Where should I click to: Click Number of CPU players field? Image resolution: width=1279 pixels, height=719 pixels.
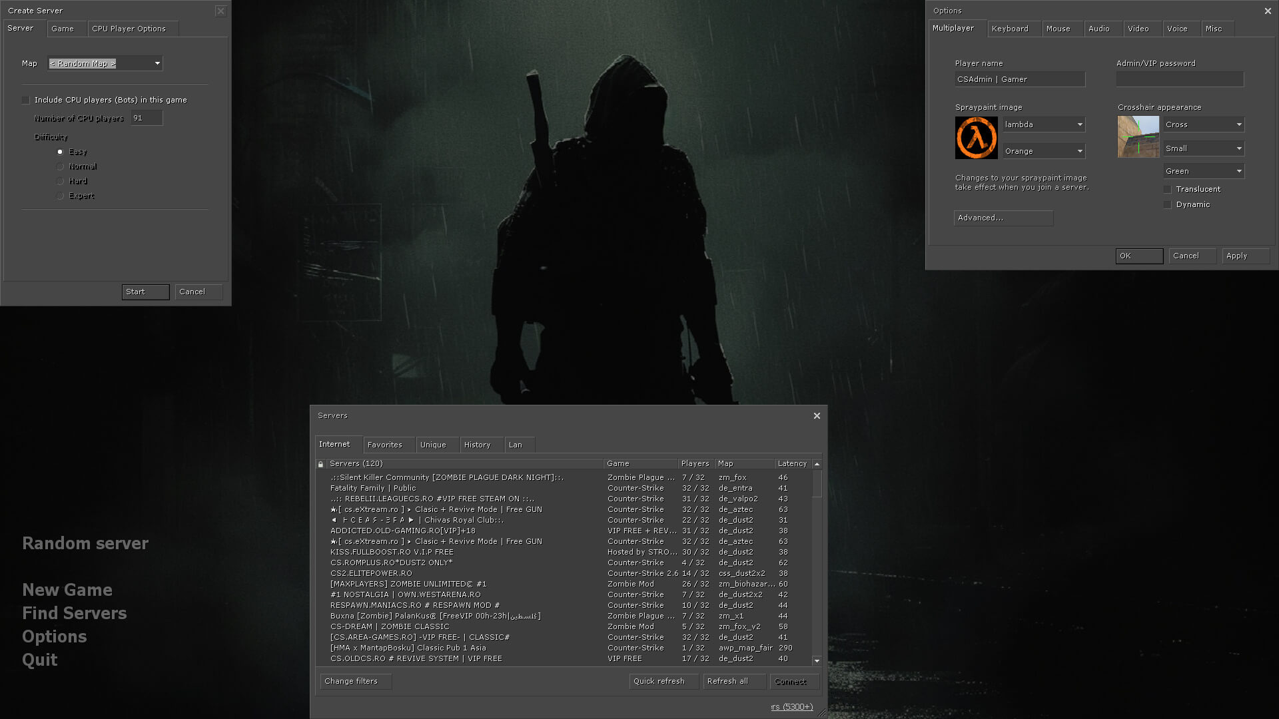pyautogui.click(x=147, y=118)
